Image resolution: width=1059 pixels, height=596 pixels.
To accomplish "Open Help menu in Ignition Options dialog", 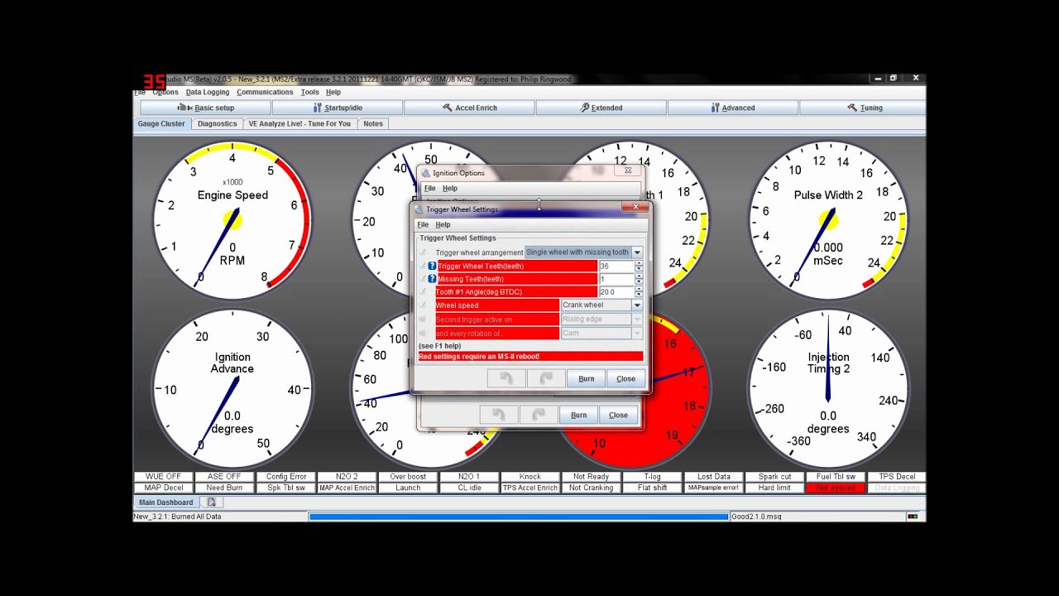I will click(449, 189).
